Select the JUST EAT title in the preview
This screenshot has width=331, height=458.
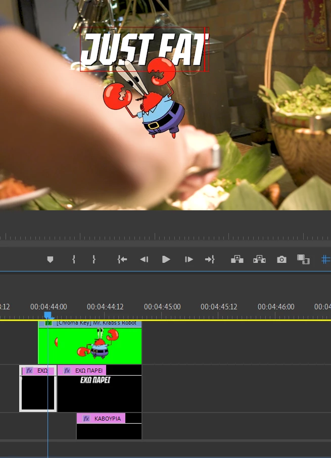pos(144,49)
